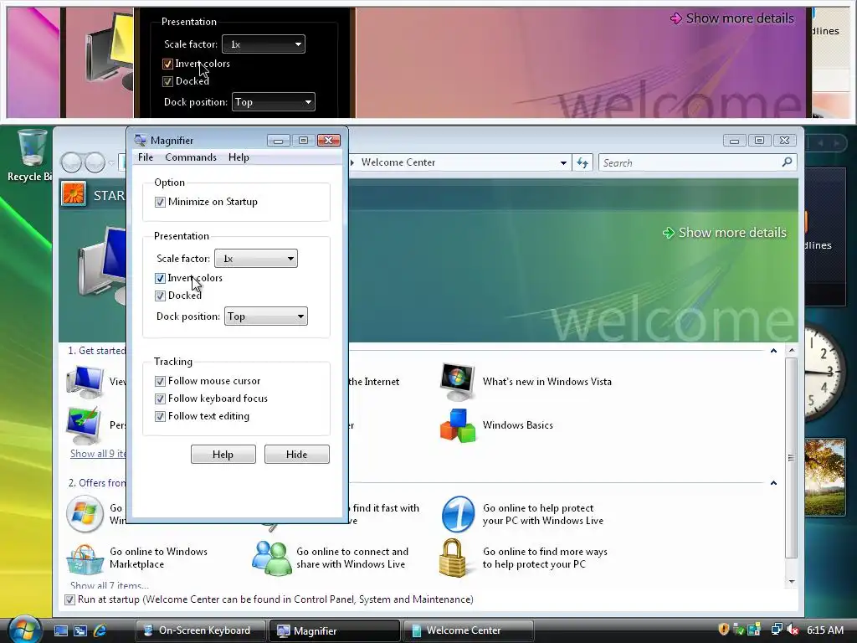Image resolution: width=857 pixels, height=643 pixels.
Task: Click the Show Desktop quick launch icon
Action: pyautogui.click(x=61, y=630)
